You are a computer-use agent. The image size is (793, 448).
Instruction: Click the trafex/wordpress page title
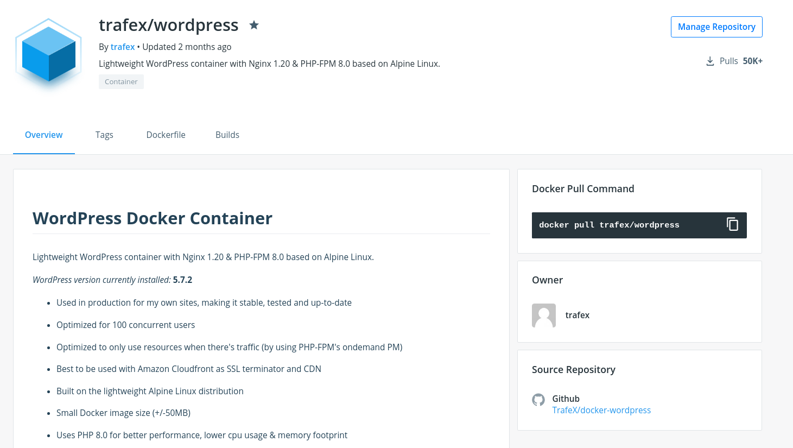(x=169, y=25)
